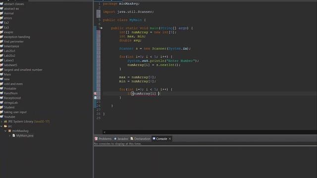Image resolution: width=317 pixels, height=178 pixels.
Task: Click the error-marked project icon beside labsheet5
Action: [1, 65]
